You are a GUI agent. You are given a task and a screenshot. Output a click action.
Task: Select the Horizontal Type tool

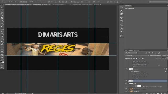click(2, 47)
